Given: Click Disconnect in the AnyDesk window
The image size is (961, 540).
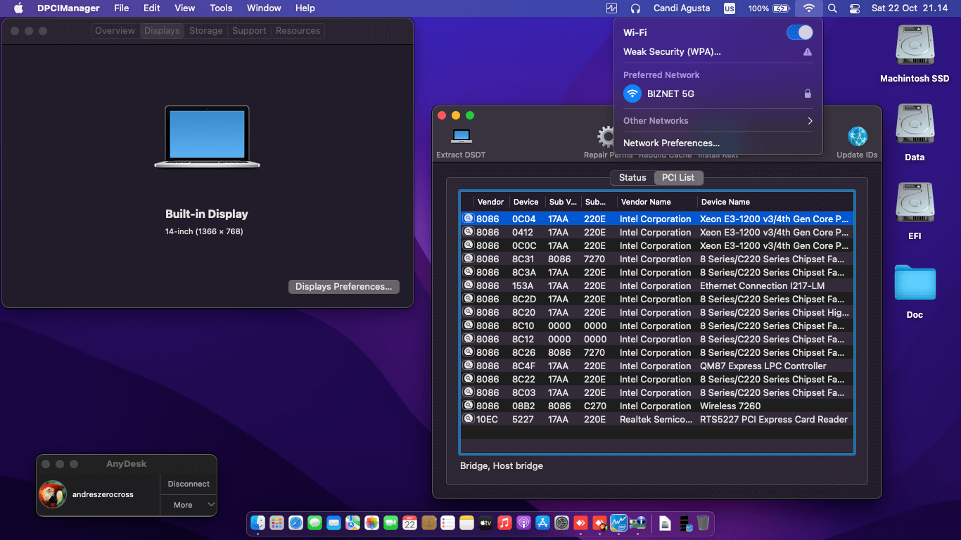Looking at the screenshot, I should [189, 484].
